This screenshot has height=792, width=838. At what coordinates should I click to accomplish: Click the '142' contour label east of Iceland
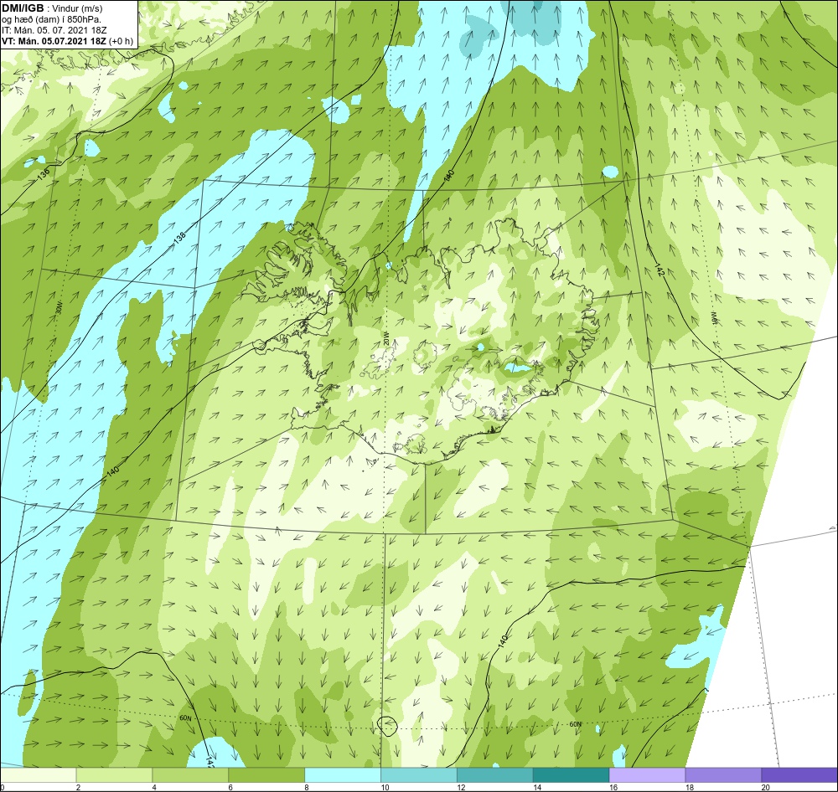click(659, 270)
